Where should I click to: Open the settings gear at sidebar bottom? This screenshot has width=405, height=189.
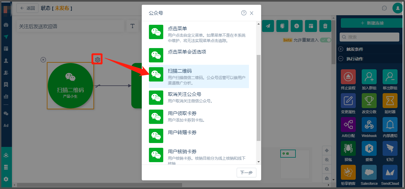6,179
